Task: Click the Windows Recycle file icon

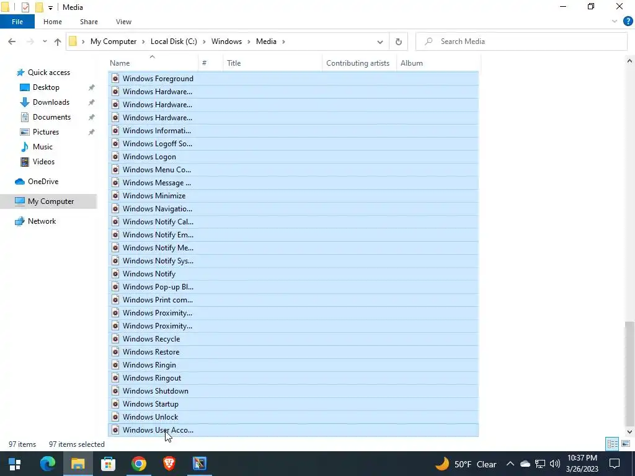Action: point(115,339)
